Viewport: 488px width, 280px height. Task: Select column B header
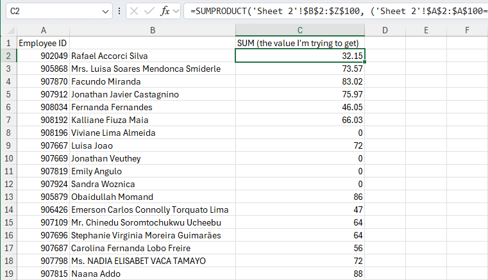pos(153,30)
